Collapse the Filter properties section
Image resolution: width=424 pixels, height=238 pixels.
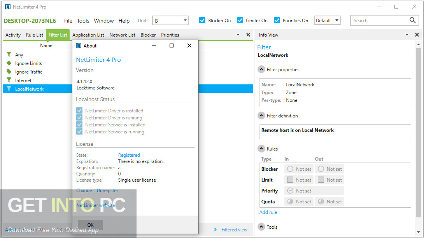[261, 69]
